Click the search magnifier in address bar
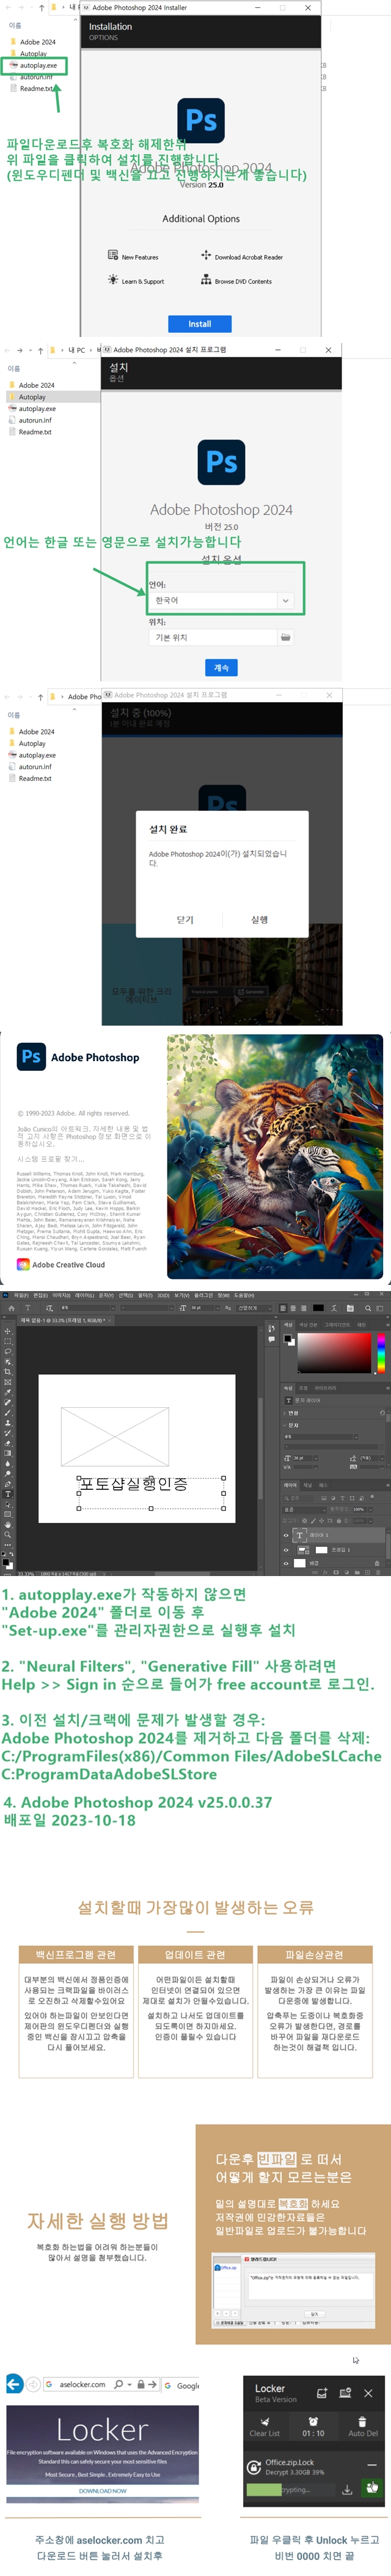Viewport: 391px width, 2576px height. [119, 2384]
